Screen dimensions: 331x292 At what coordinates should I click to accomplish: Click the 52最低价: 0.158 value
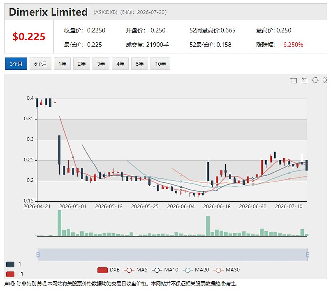pos(211,45)
